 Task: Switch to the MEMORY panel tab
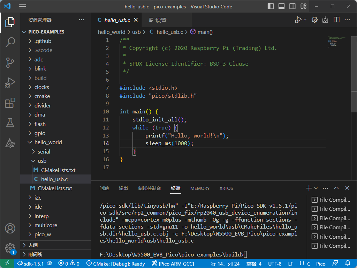(x=200, y=188)
